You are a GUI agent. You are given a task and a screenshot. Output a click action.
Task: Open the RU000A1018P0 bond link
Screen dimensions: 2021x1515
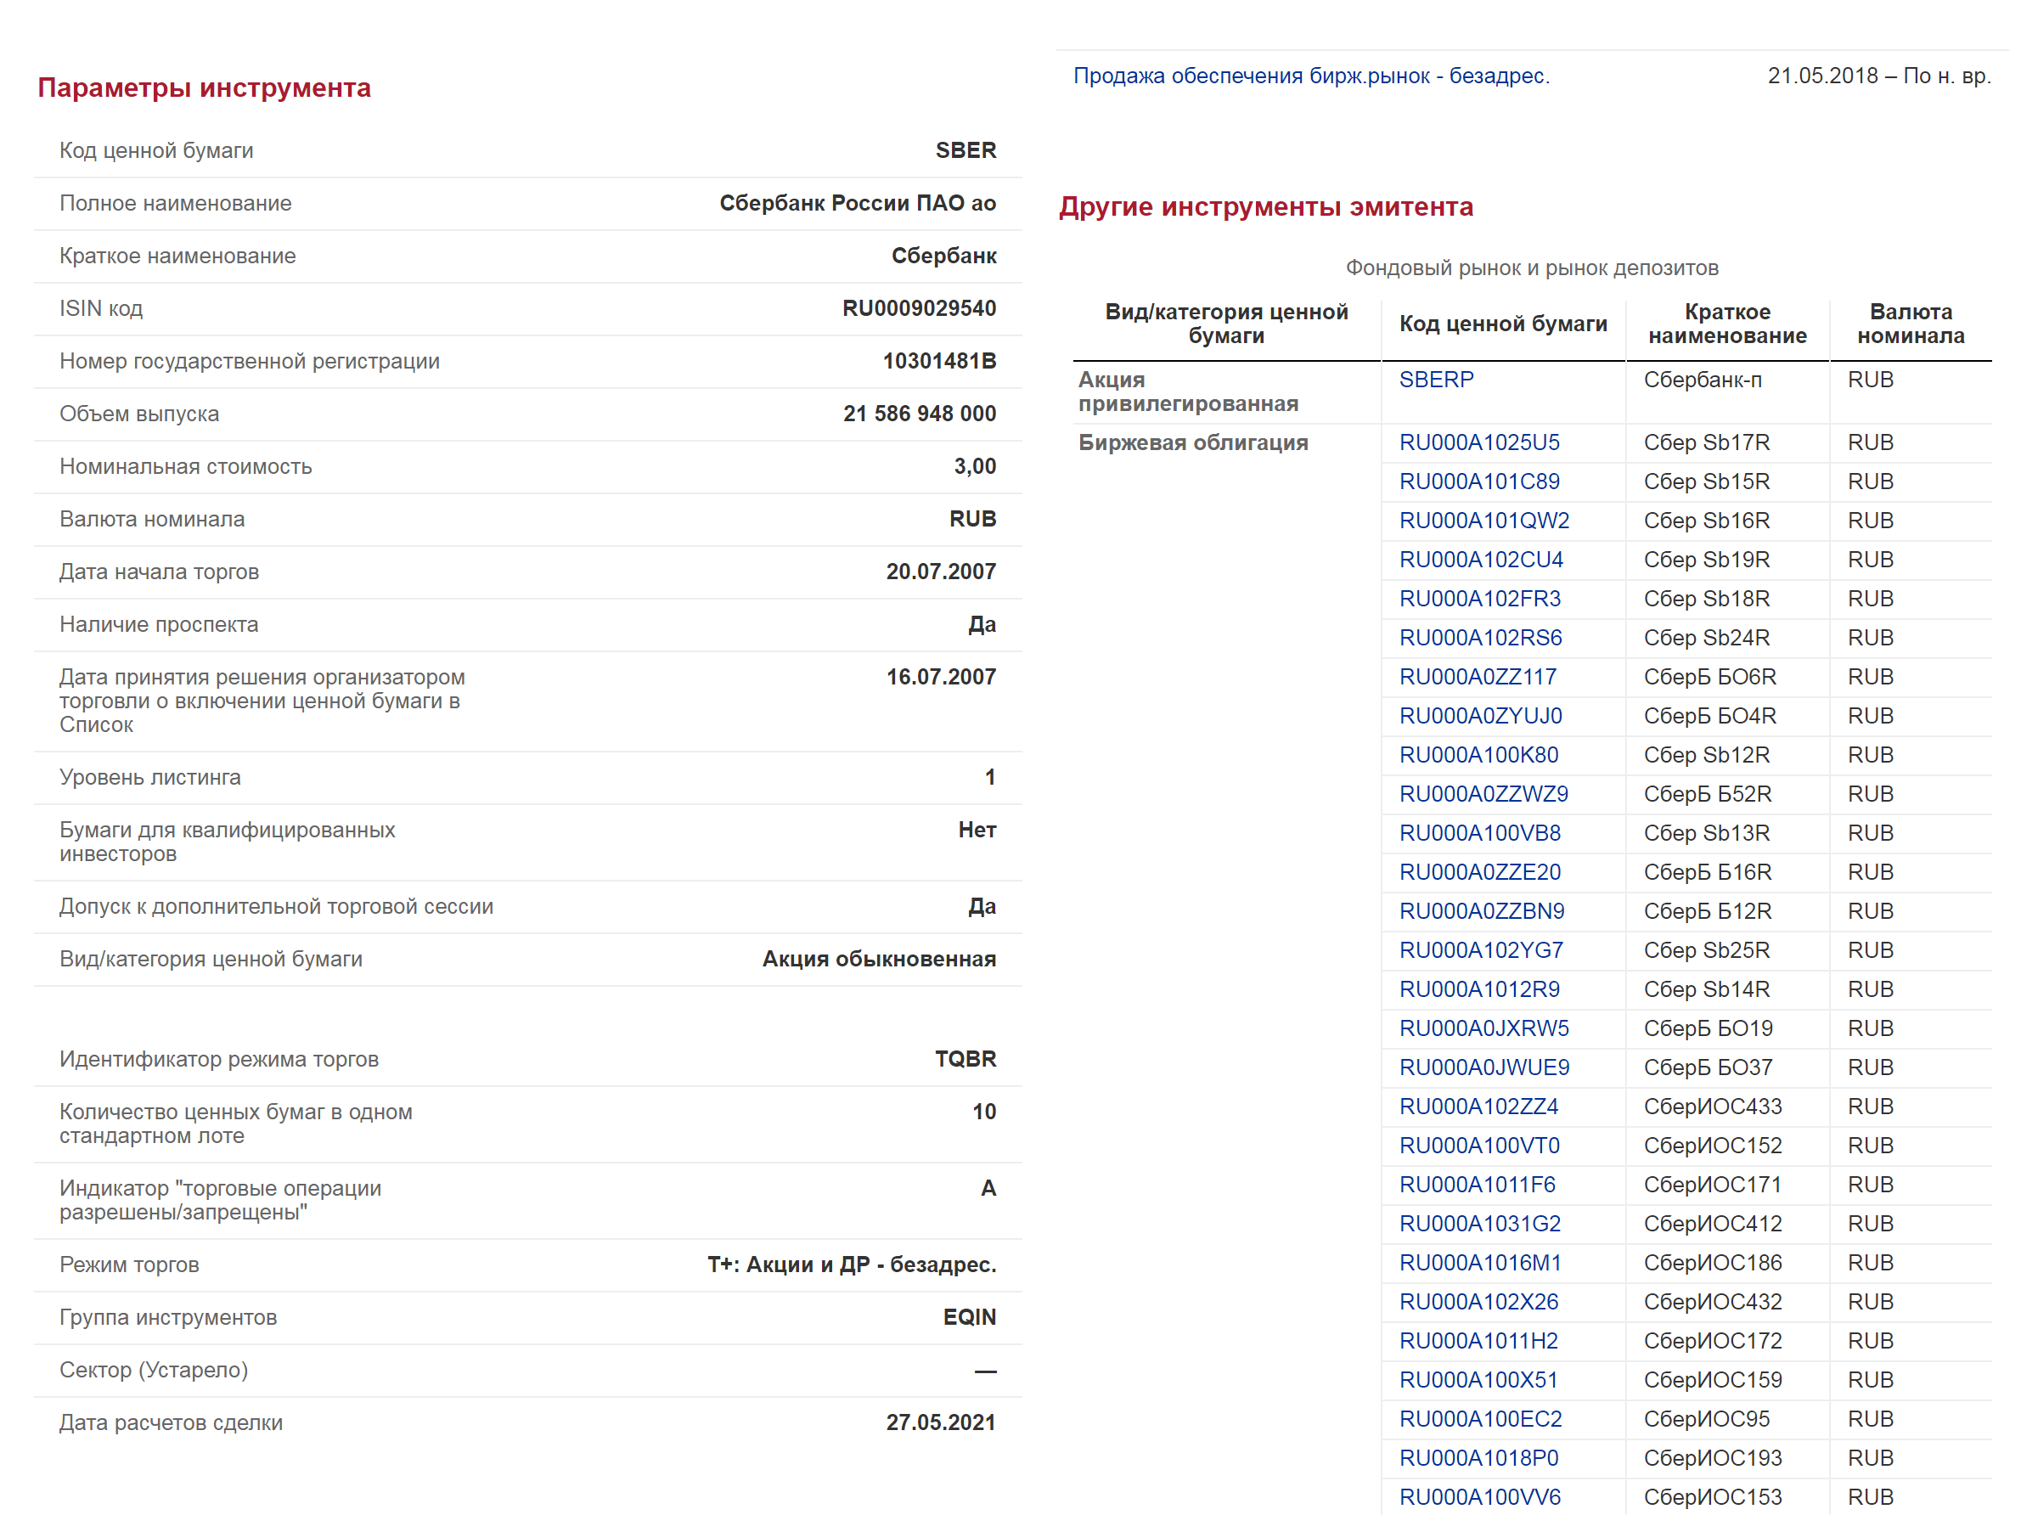click(1478, 1458)
